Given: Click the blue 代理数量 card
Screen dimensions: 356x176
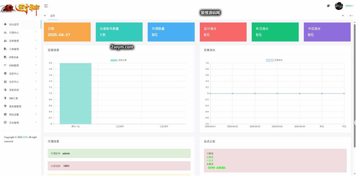Looking at the screenshot, I should pyautogui.click(x=171, y=32).
